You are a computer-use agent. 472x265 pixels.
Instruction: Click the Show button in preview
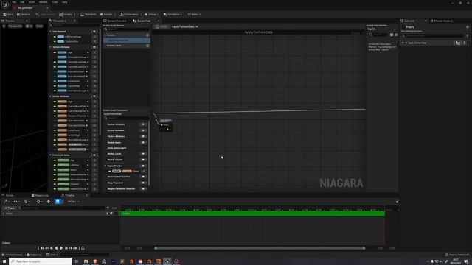point(39,26)
